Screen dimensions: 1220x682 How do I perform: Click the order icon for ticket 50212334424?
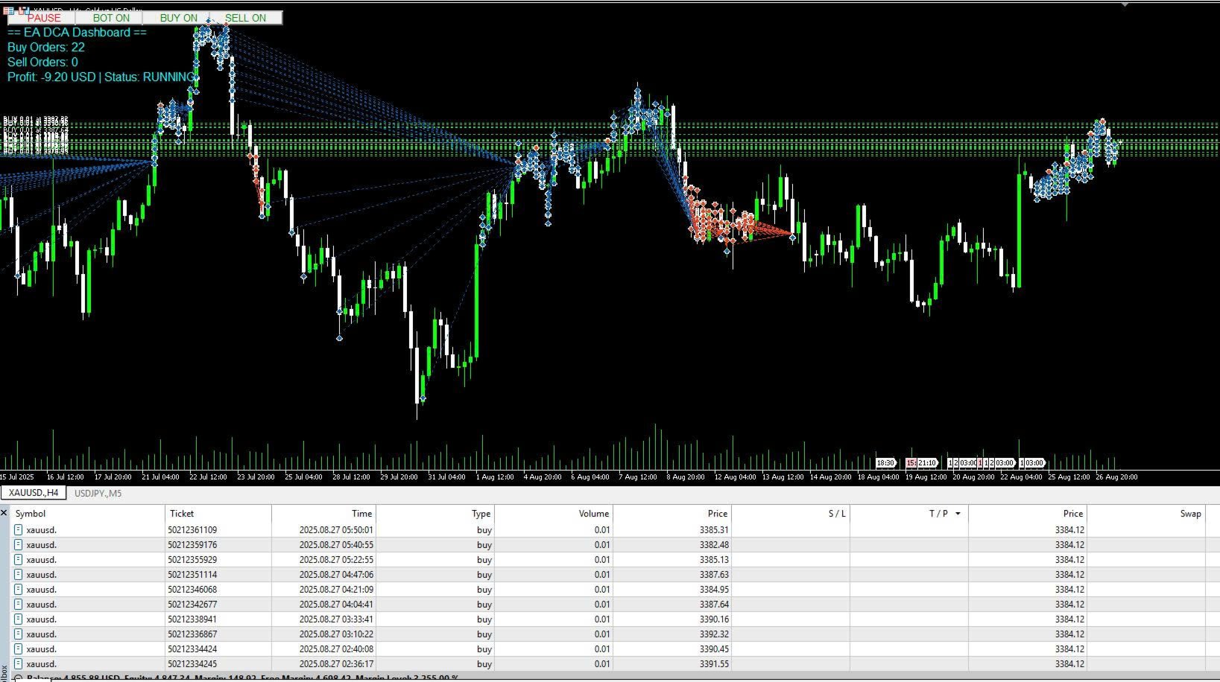pyautogui.click(x=19, y=649)
